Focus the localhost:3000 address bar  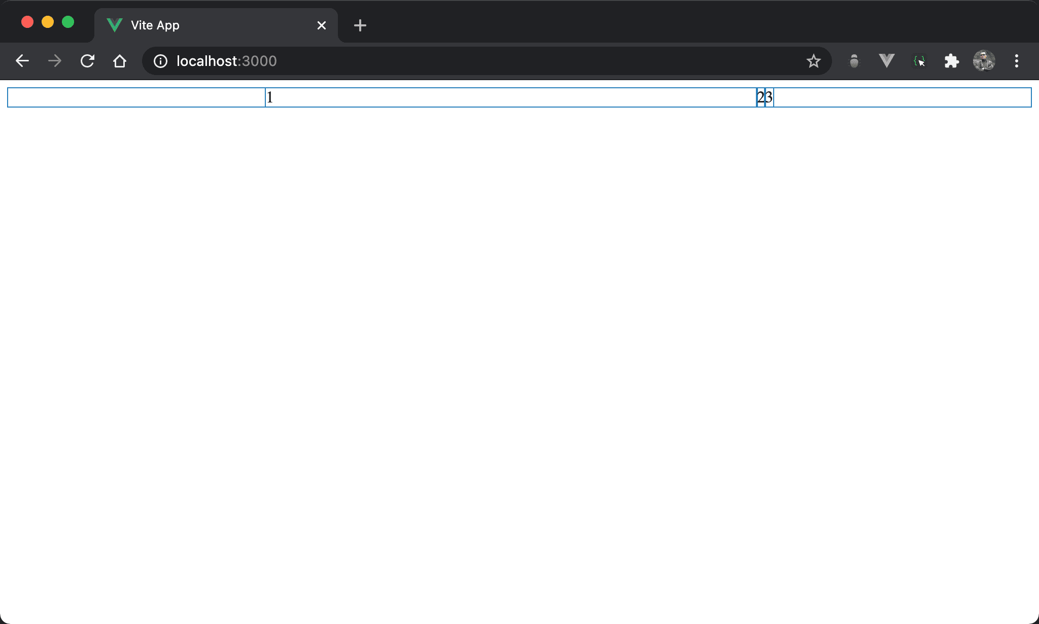tap(457, 61)
